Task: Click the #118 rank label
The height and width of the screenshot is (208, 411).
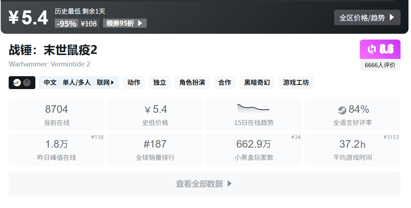Action: [x=97, y=137]
